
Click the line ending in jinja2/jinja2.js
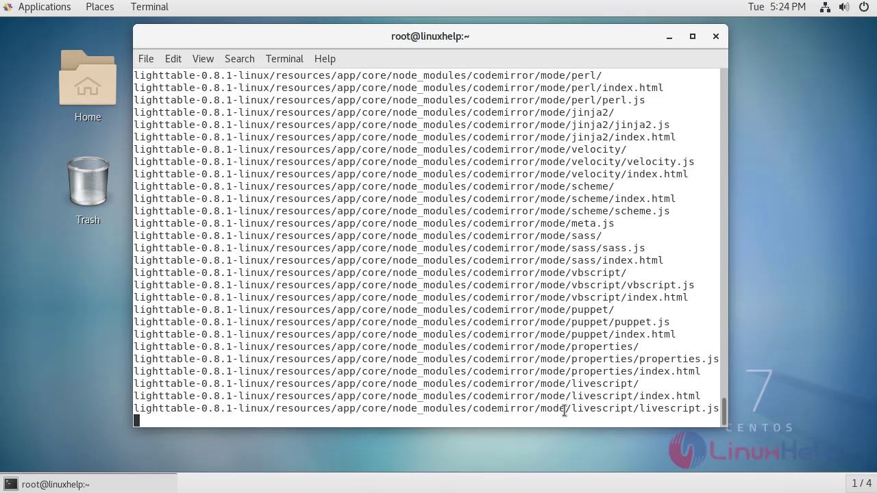[x=402, y=125]
